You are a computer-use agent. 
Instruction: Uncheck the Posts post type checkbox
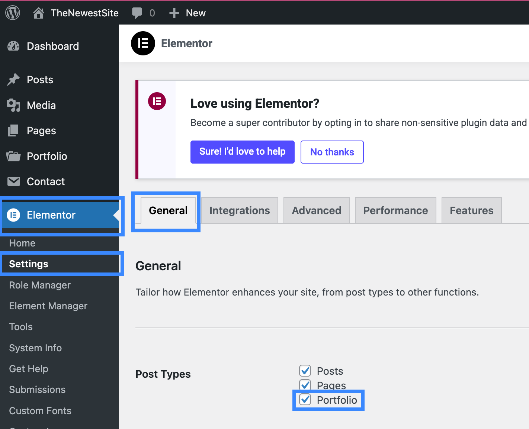pos(305,371)
